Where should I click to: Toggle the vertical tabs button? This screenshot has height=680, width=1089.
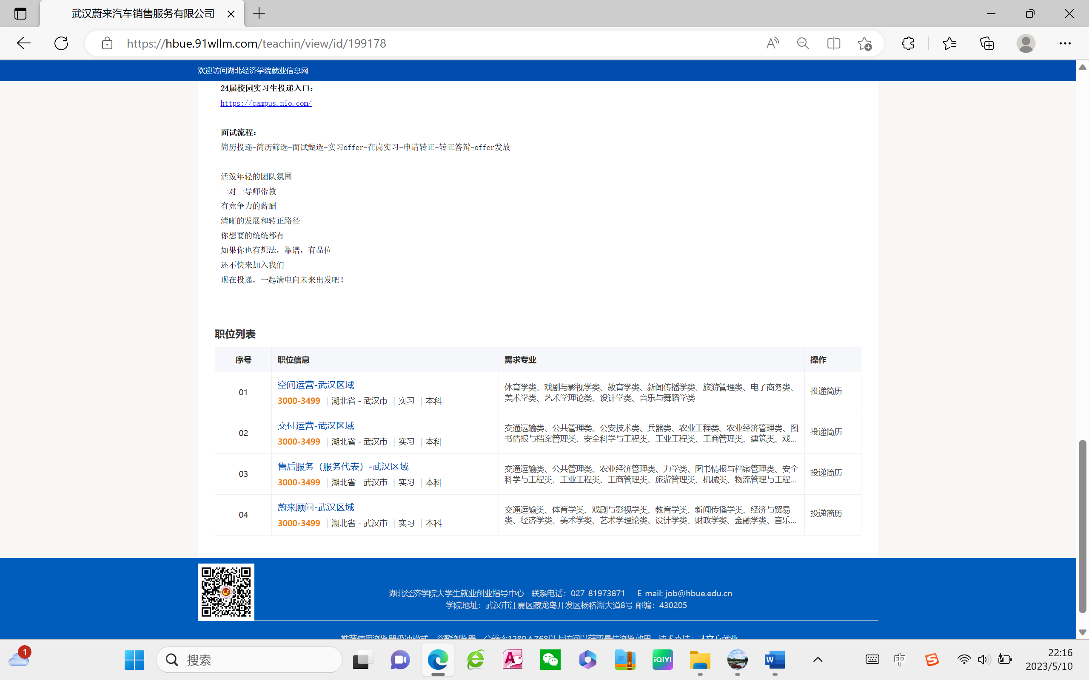[x=20, y=14]
